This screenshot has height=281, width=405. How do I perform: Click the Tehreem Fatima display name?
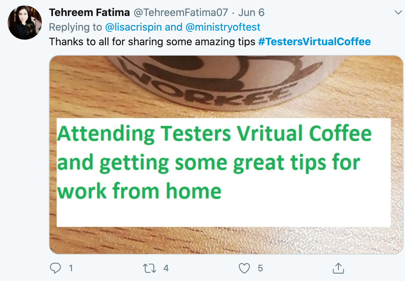pos(89,13)
